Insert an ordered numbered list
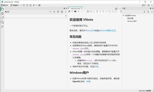This screenshot has width=154, height=92. coord(113,11)
